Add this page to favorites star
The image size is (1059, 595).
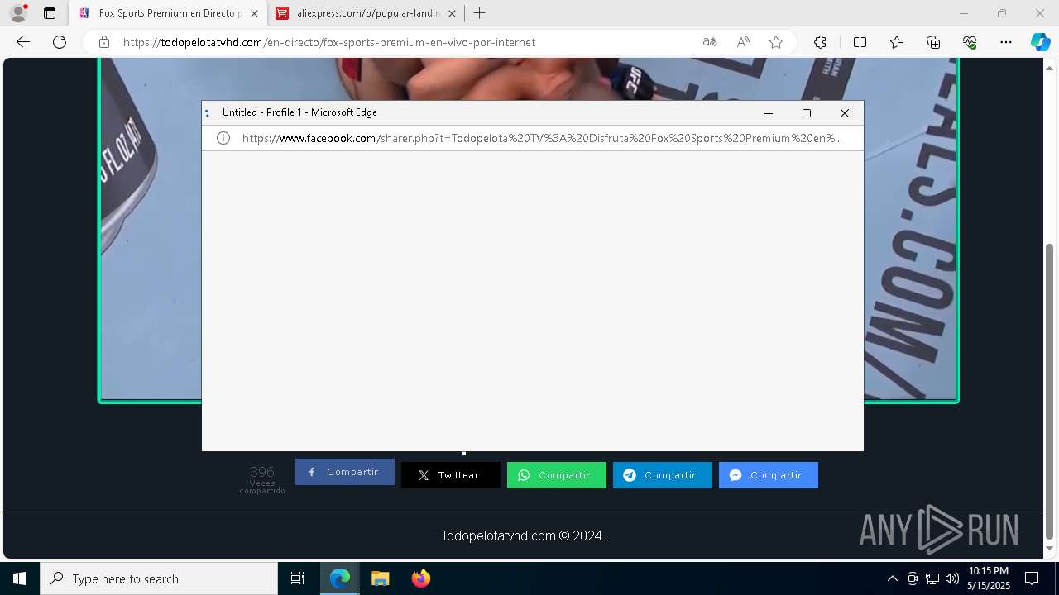[x=776, y=42]
